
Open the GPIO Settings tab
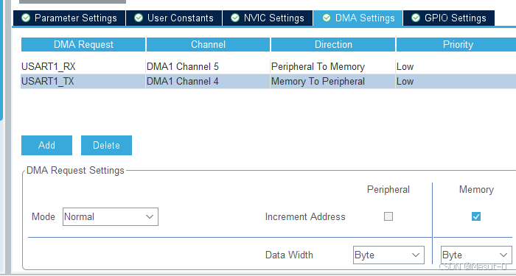click(448, 18)
